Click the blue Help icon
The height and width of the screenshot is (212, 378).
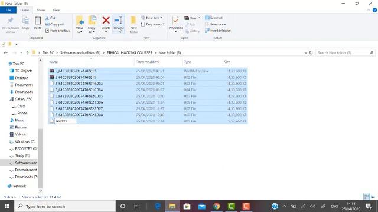click(x=374, y=10)
